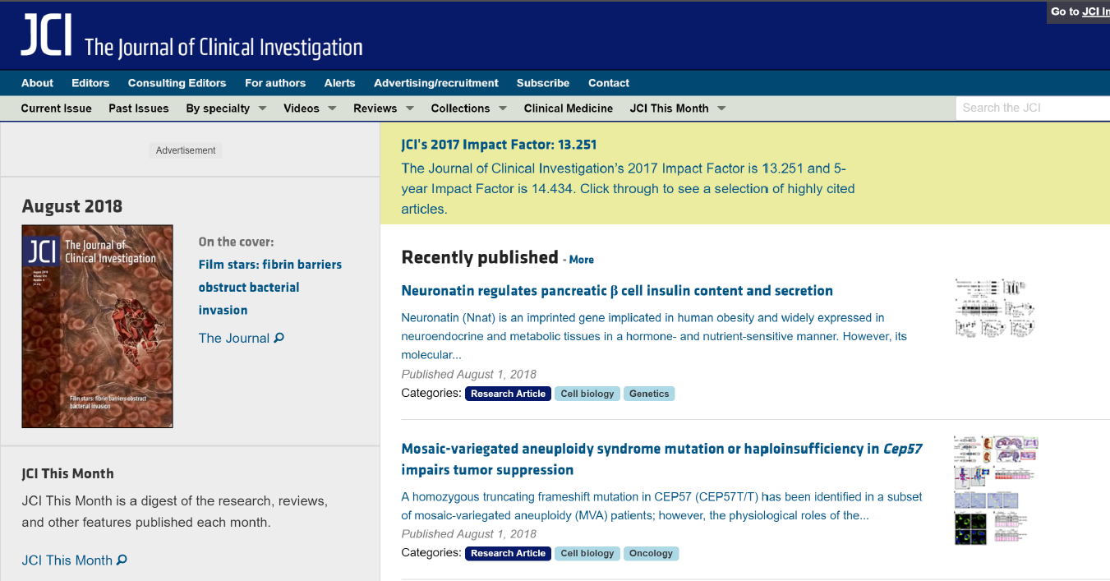Click the magnifier icon next to JCI This Month link
Viewport: 1110px width, 581px height.
point(122,560)
